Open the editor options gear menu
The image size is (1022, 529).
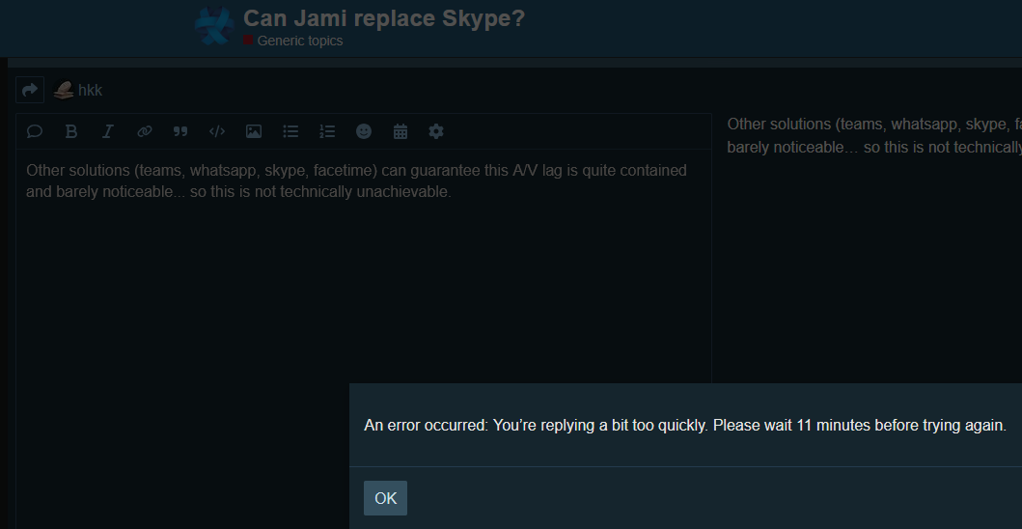pos(436,131)
